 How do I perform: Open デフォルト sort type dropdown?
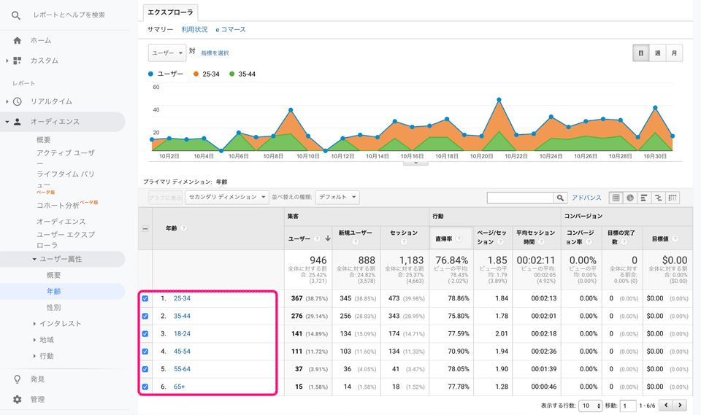point(337,197)
